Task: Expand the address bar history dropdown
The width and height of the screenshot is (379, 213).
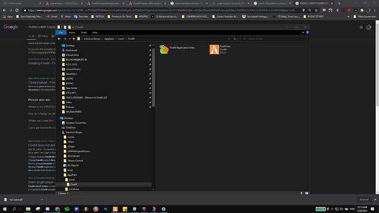Action: click(x=229, y=39)
